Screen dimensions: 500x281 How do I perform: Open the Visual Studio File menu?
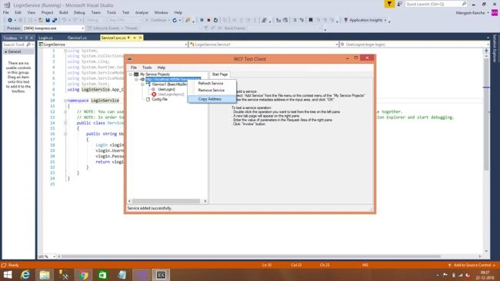pos(5,12)
